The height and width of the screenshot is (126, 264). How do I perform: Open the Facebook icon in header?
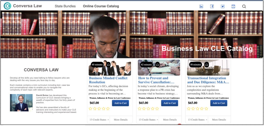[x=212, y=6]
